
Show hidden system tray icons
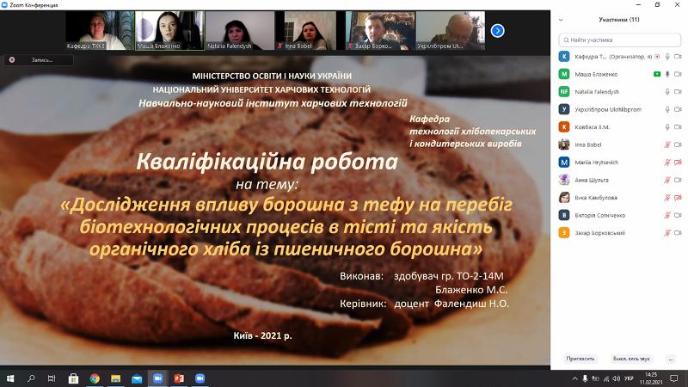pos(574,378)
